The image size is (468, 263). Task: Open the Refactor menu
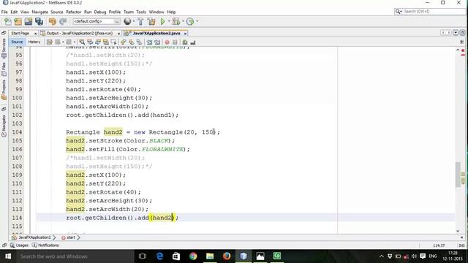click(x=73, y=12)
